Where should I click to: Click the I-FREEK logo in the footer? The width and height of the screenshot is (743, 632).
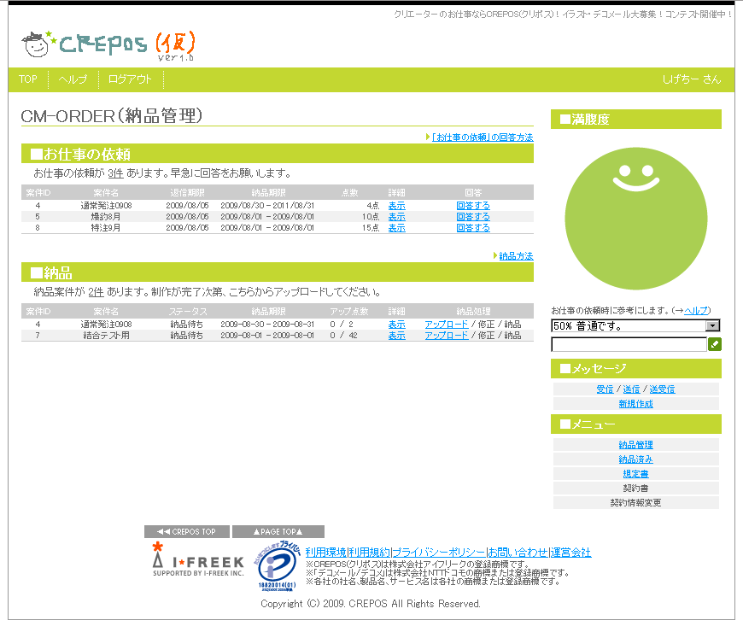198,561
